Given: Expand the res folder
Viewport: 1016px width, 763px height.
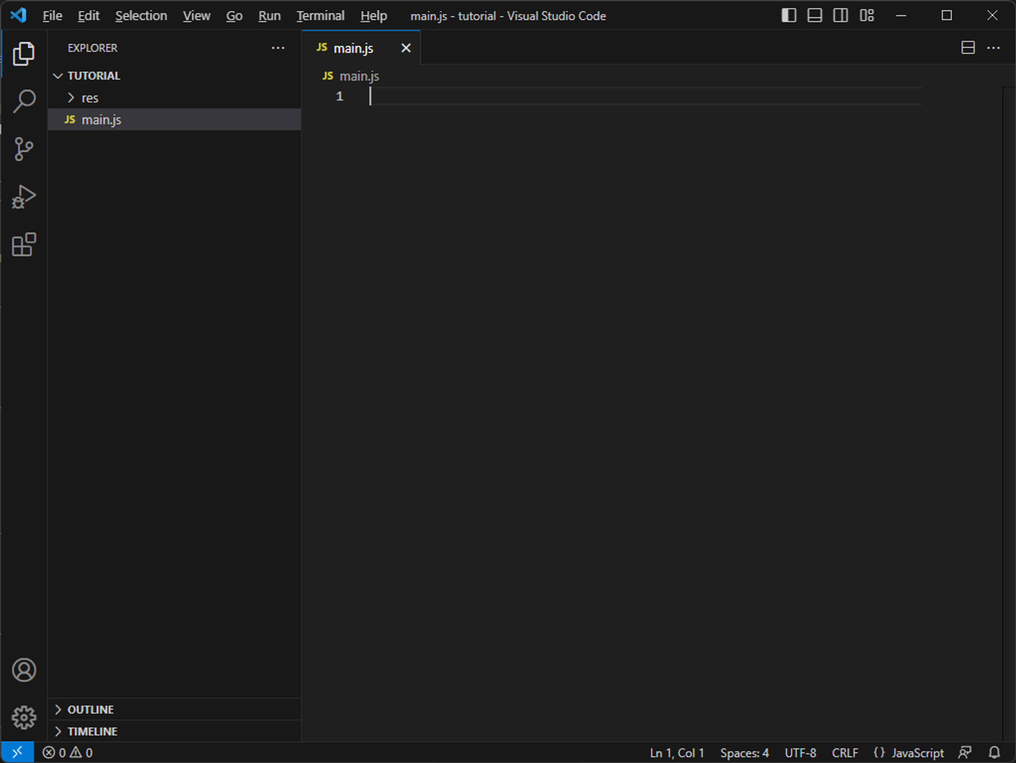Looking at the screenshot, I should [x=89, y=98].
